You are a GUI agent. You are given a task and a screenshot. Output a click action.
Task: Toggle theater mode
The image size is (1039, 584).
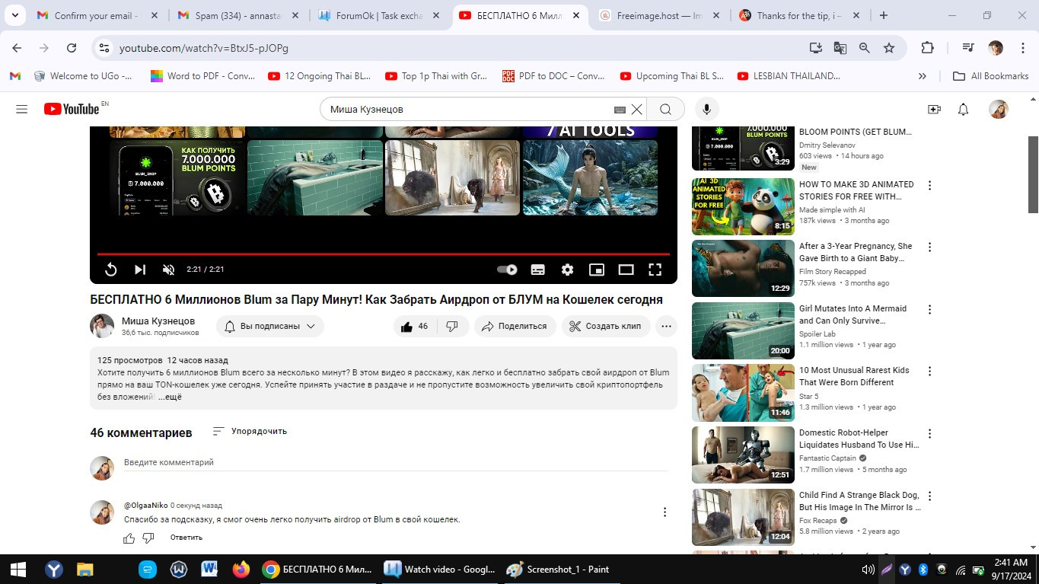626,270
